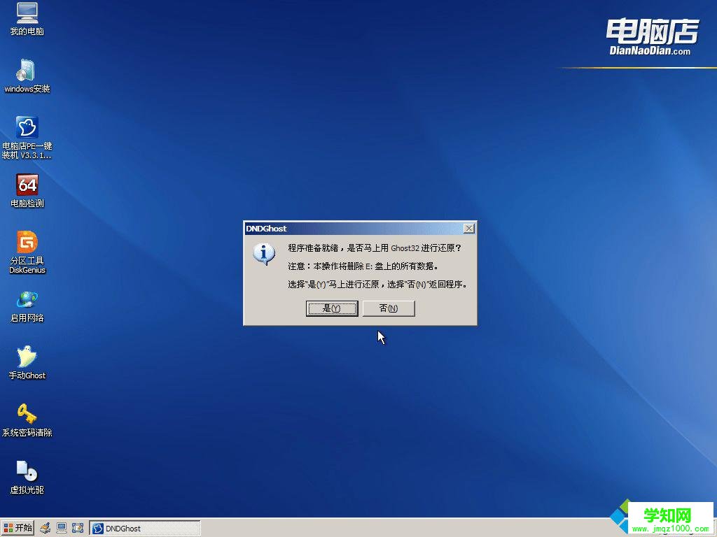Select the DNDGhost taskbar entry

click(x=145, y=528)
